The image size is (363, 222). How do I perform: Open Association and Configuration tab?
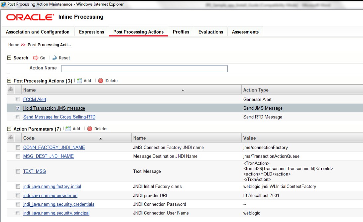tap(38, 32)
